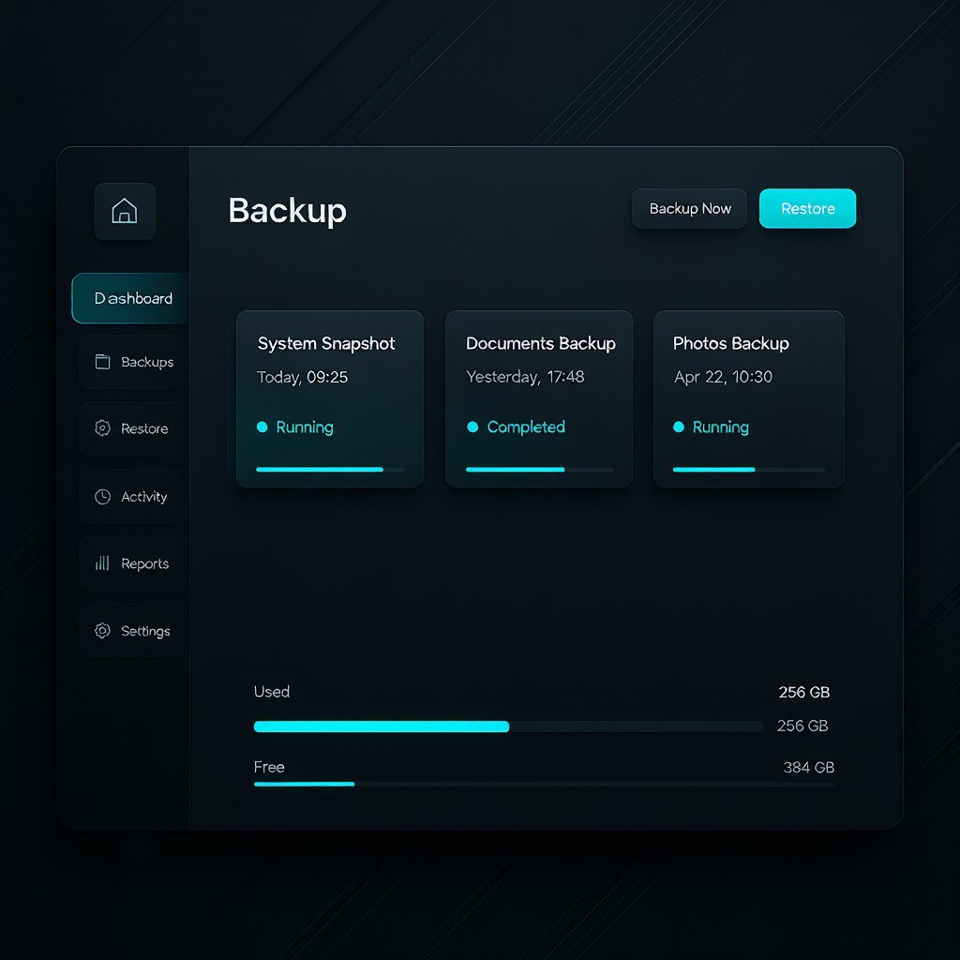Click the Backup page title
The image size is (960, 960).
click(287, 211)
